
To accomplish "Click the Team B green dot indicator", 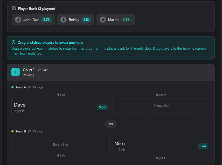I will coord(12,131).
